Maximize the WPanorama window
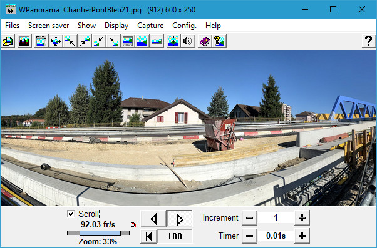This screenshot has height=248, width=377. tap(333, 9)
